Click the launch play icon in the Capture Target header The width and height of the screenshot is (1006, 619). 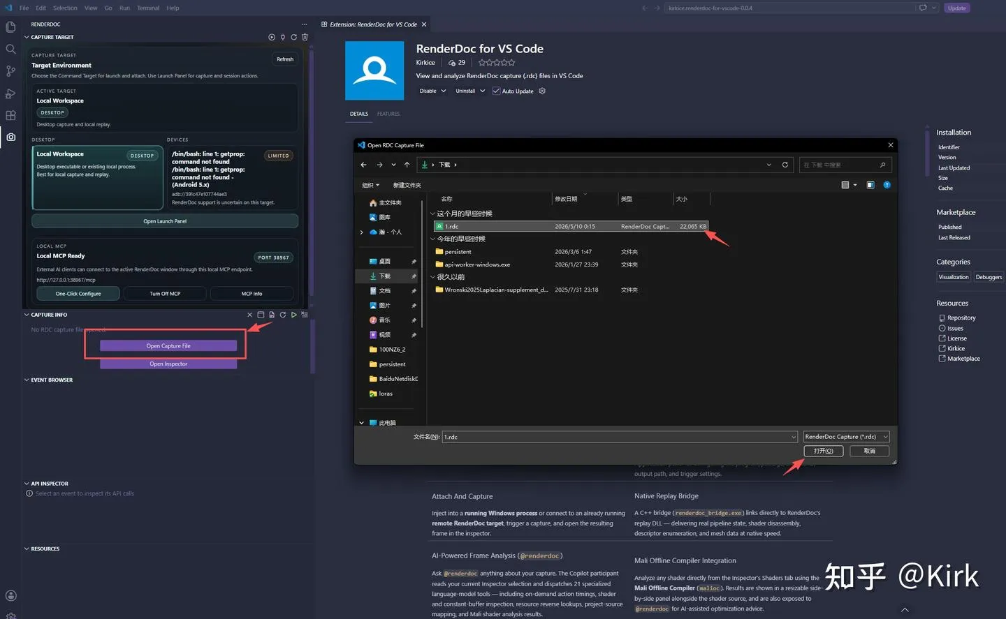pyautogui.click(x=272, y=37)
